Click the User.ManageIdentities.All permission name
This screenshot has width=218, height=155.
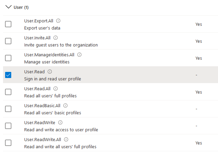pyautogui.click(x=49, y=55)
